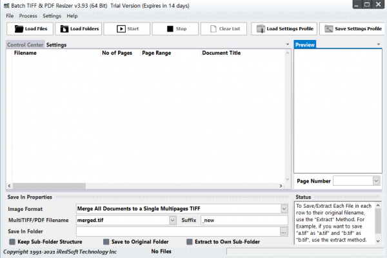Minimize the Batch TIFF Resizer window
387x258 pixels.
point(357,5)
